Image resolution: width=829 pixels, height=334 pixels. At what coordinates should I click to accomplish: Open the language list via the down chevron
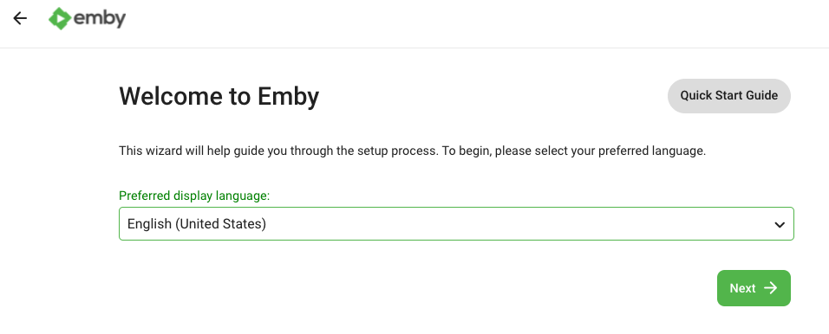click(780, 225)
